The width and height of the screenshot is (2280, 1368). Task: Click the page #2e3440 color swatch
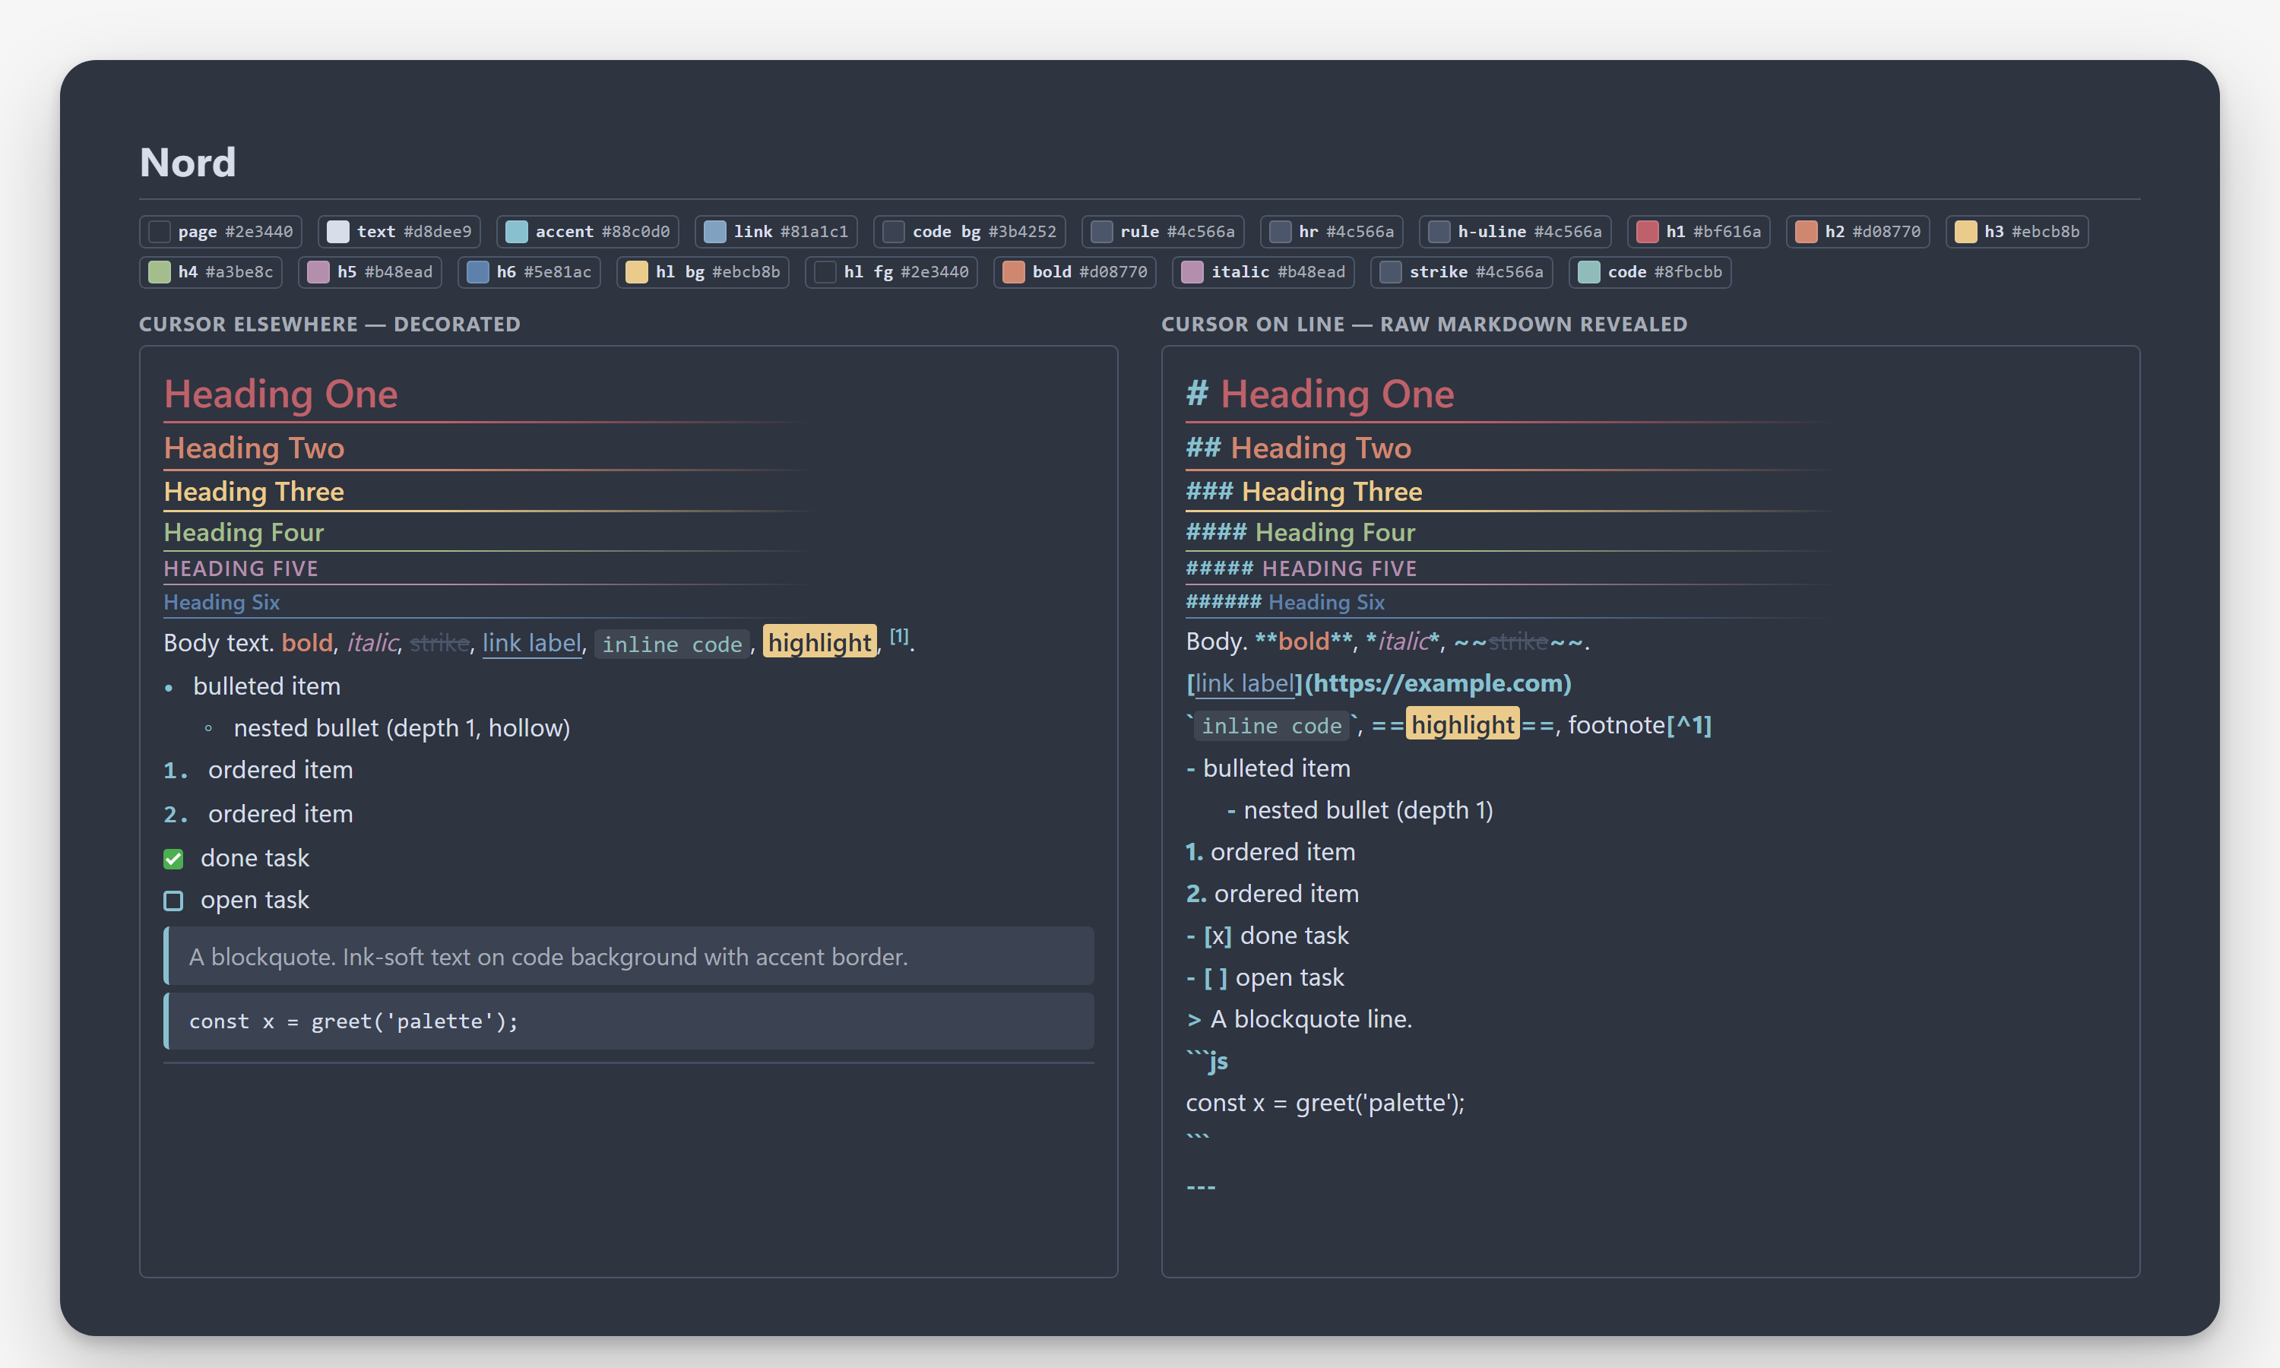tap(220, 231)
